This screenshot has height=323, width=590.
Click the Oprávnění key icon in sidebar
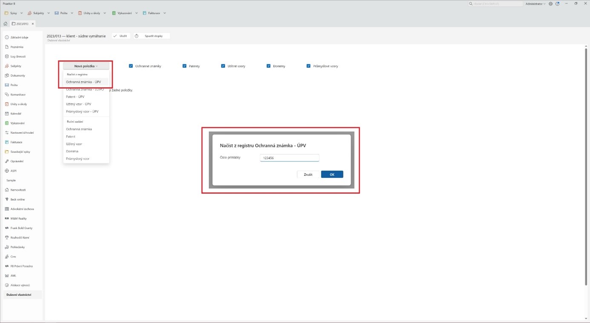pyautogui.click(x=7, y=161)
